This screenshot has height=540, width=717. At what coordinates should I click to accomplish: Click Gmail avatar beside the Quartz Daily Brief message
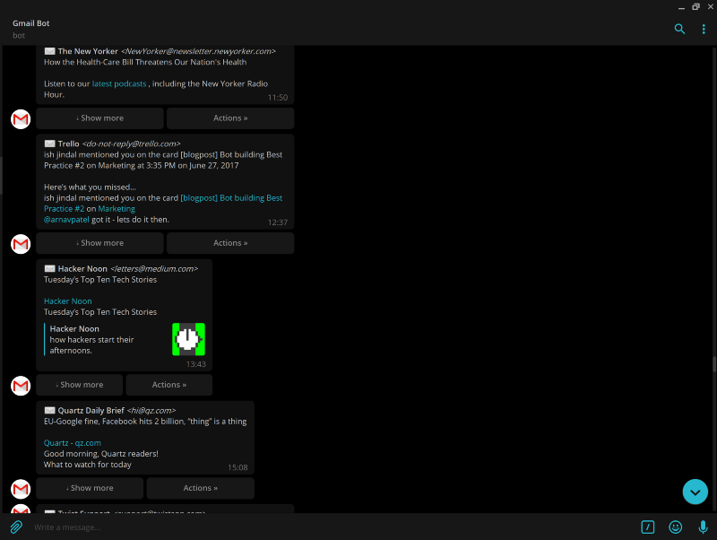21,489
